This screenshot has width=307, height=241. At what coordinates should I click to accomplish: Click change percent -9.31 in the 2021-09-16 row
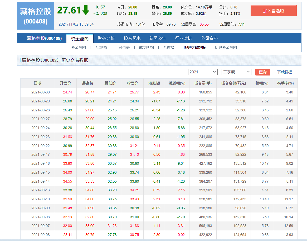(x=181, y=163)
